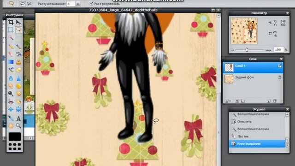The width and height of the screenshot is (295, 166).
Task: Click the lock icon on Задний фон
Action: point(280,77)
